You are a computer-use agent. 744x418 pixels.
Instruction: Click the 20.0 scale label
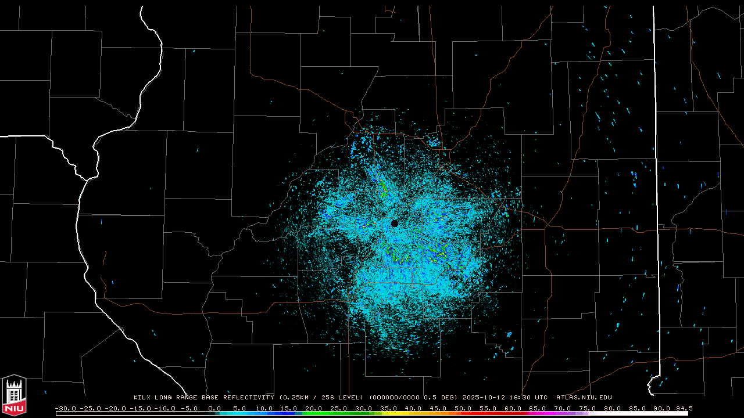(314, 408)
